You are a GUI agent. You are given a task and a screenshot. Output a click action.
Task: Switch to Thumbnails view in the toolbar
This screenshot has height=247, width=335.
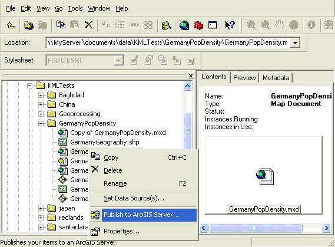[x=148, y=25]
